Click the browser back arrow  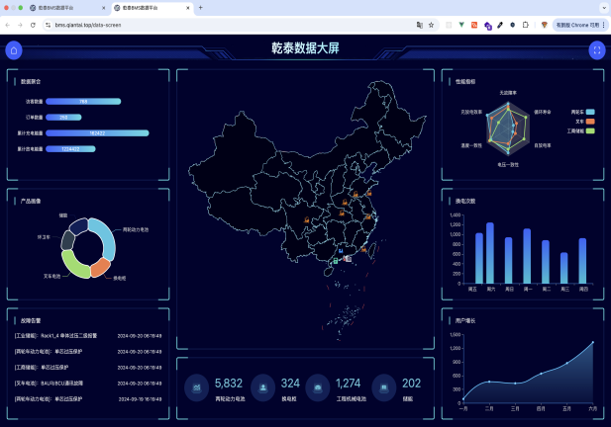(8, 24)
